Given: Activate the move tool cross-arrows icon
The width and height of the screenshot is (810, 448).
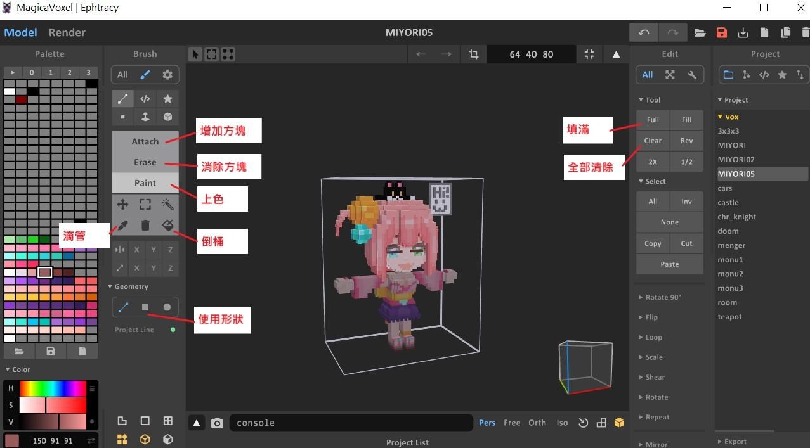Looking at the screenshot, I should [123, 204].
